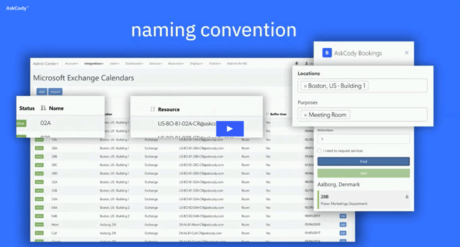
Task: Sort by Buffer time column icon
Action: [267, 114]
